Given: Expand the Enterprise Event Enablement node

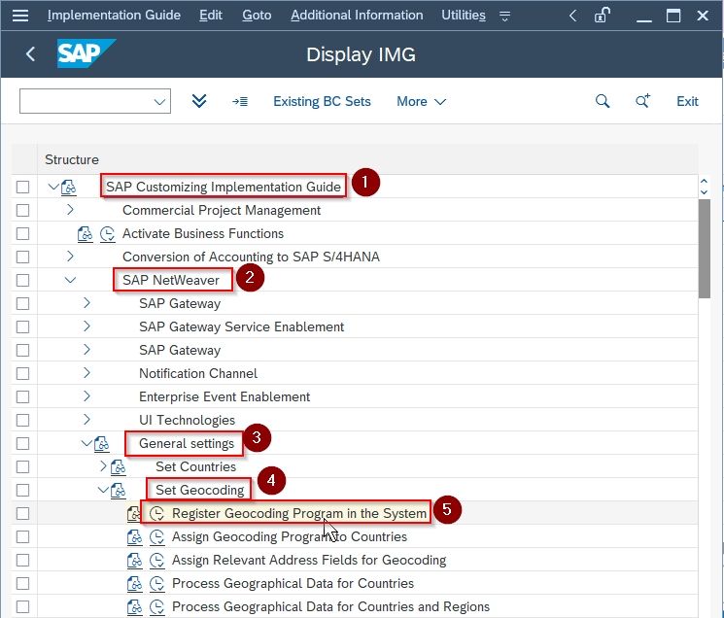Looking at the screenshot, I should coord(86,396).
